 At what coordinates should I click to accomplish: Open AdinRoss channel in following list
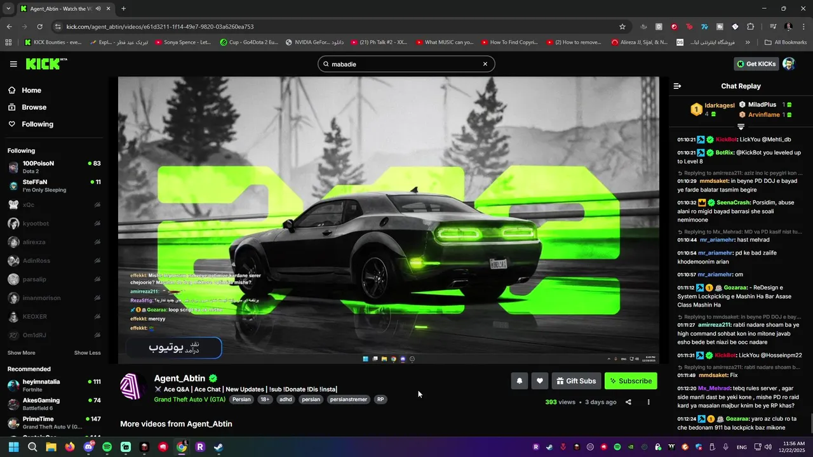[x=54, y=260]
